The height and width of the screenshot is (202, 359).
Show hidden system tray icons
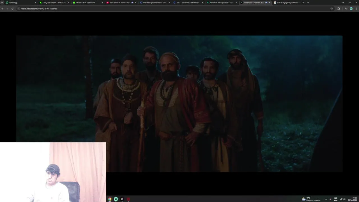(x=326, y=199)
